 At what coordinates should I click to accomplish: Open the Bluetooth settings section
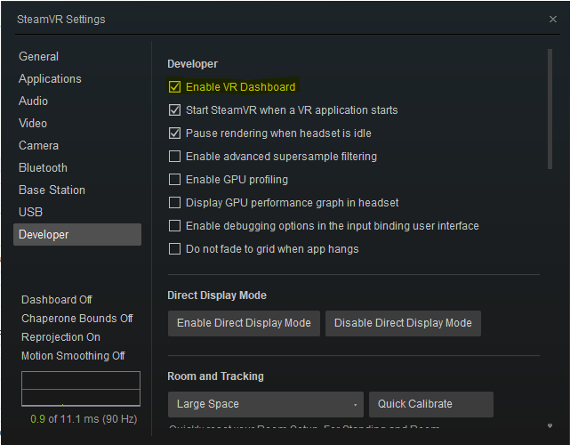coord(77,167)
